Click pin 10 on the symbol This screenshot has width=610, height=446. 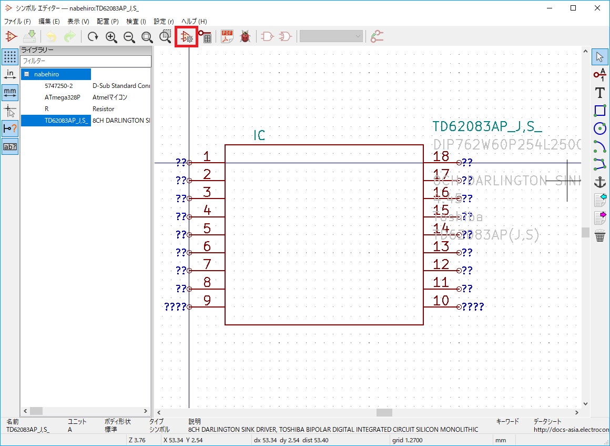[x=442, y=306]
